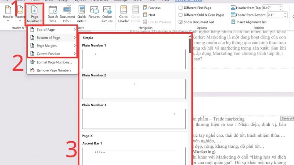Enable Different First Page checkbox
The height and width of the screenshot is (165, 294).
tap(180, 8)
